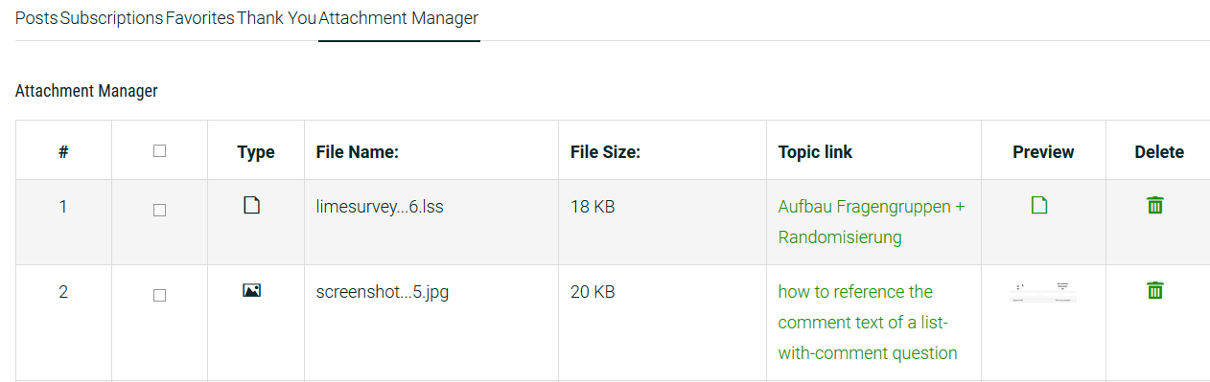This screenshot has height=382, width=1210.
Task: Click the Topic link column header
Action: (815, 152)
